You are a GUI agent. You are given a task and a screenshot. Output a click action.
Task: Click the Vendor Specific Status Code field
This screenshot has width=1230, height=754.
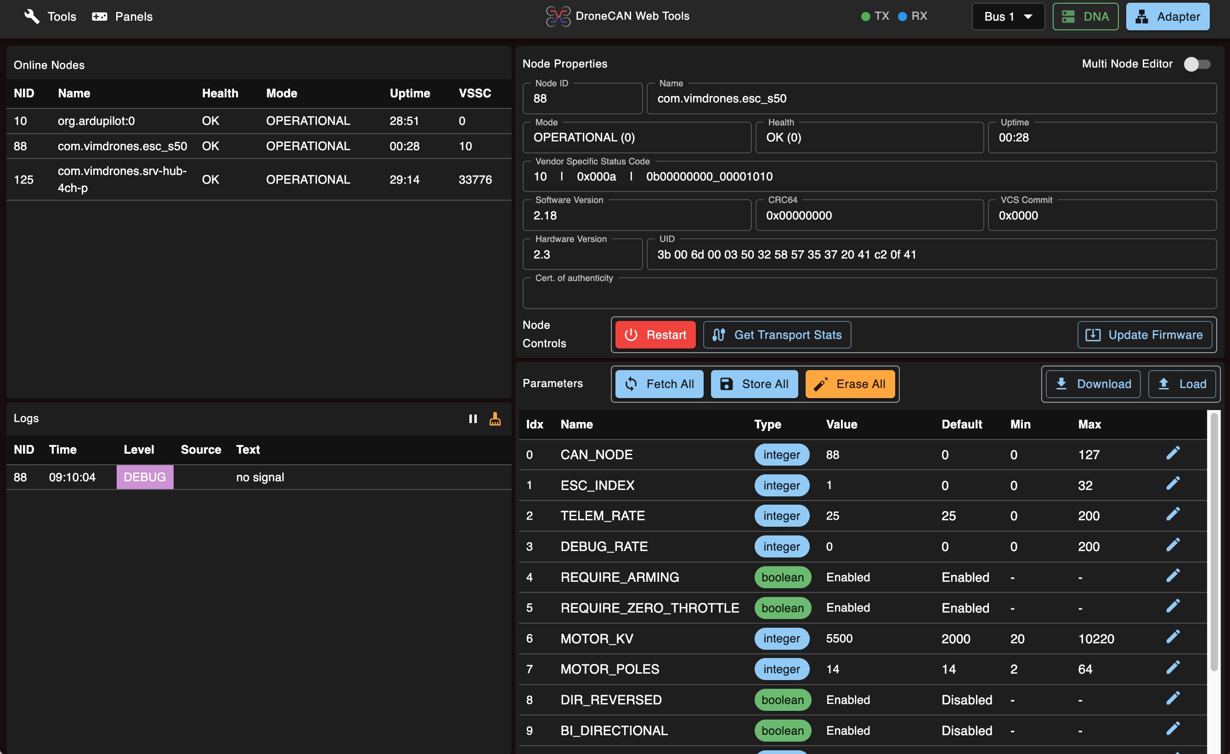click(869, 176)
